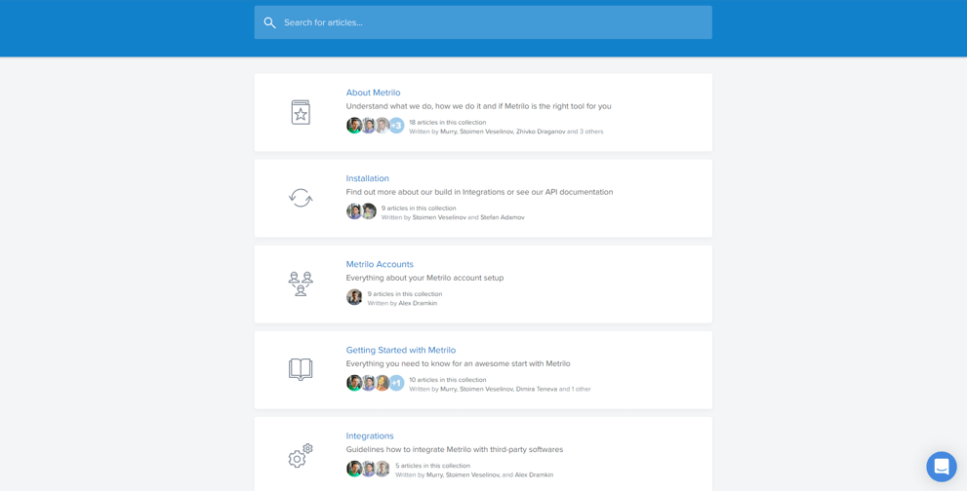
Task: Click the bookmark star icon for About Metrilo
Action: coord(301,112)
